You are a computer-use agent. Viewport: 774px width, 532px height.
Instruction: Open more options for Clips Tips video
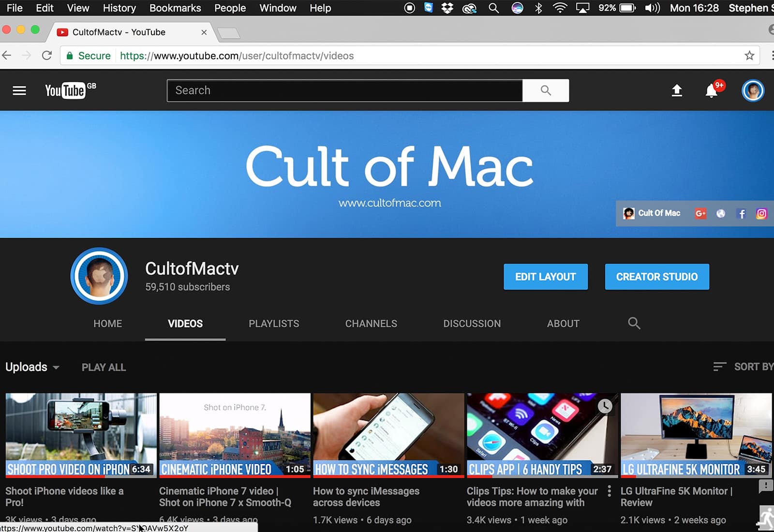click(x=609, y=491)
